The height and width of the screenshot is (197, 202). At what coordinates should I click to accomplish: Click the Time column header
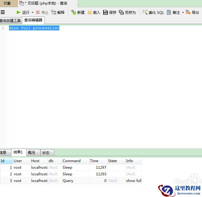[98, 161]
